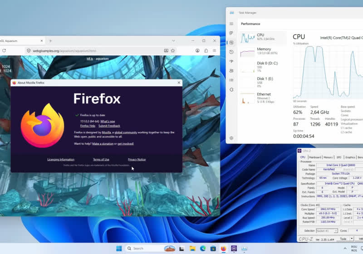Click the 0:00:04:54 up time value

[x=304, y=136]
